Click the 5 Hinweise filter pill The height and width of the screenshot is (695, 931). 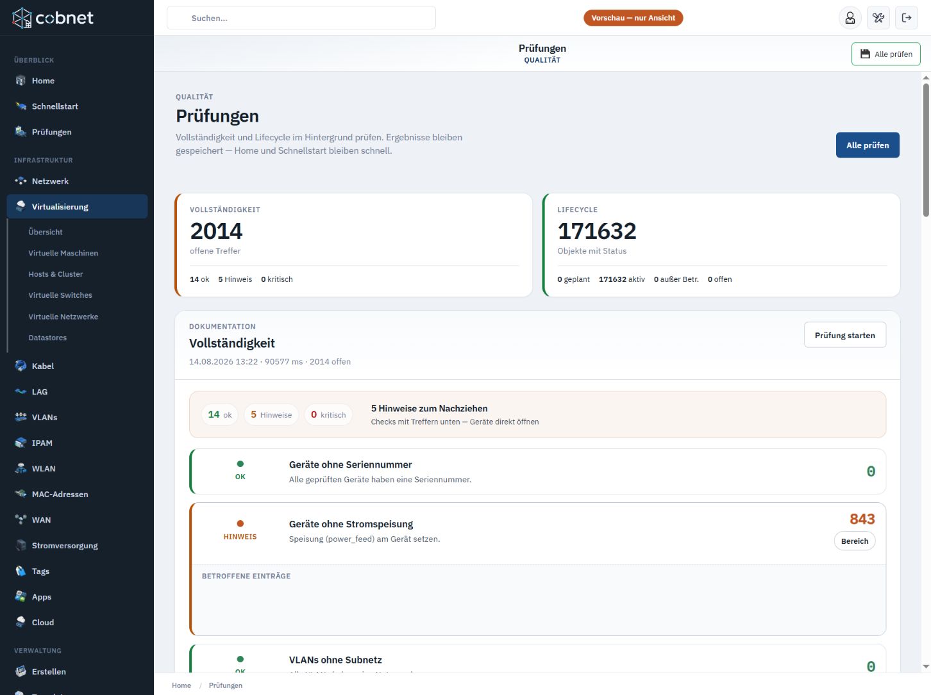click(x=271, y=415)
